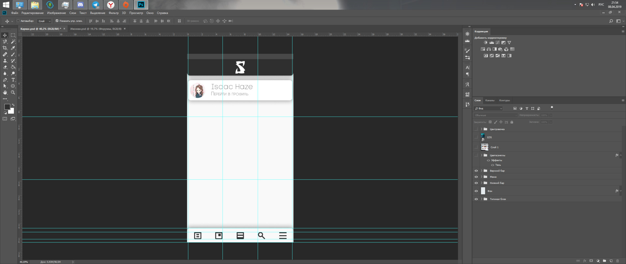The image size is (626, 264).
Task: Pick the Horizontal Type tool
Action: pyautogui.click(x=13, y=80)
